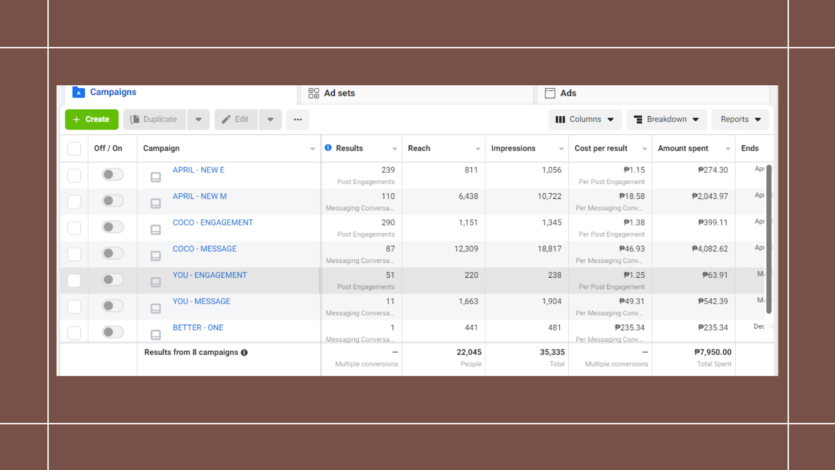Click the Campaigns folder icon
The height and width of the screenshot is (470, 835).
point(79,92)
